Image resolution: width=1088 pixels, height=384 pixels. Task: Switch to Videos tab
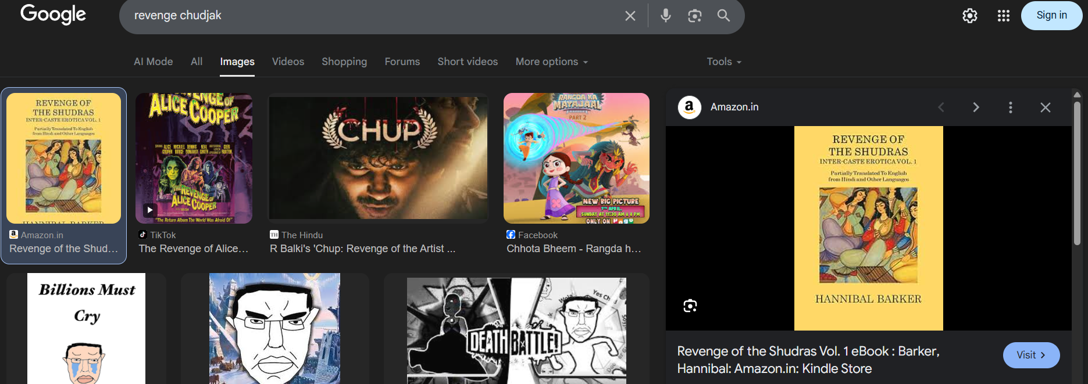(288, 62)
